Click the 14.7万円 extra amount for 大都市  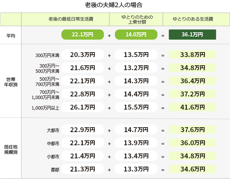click(x=136, y=129)
